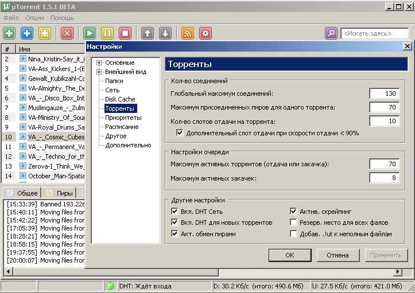Click the log scrollbar right arrow

click(398, 271)
